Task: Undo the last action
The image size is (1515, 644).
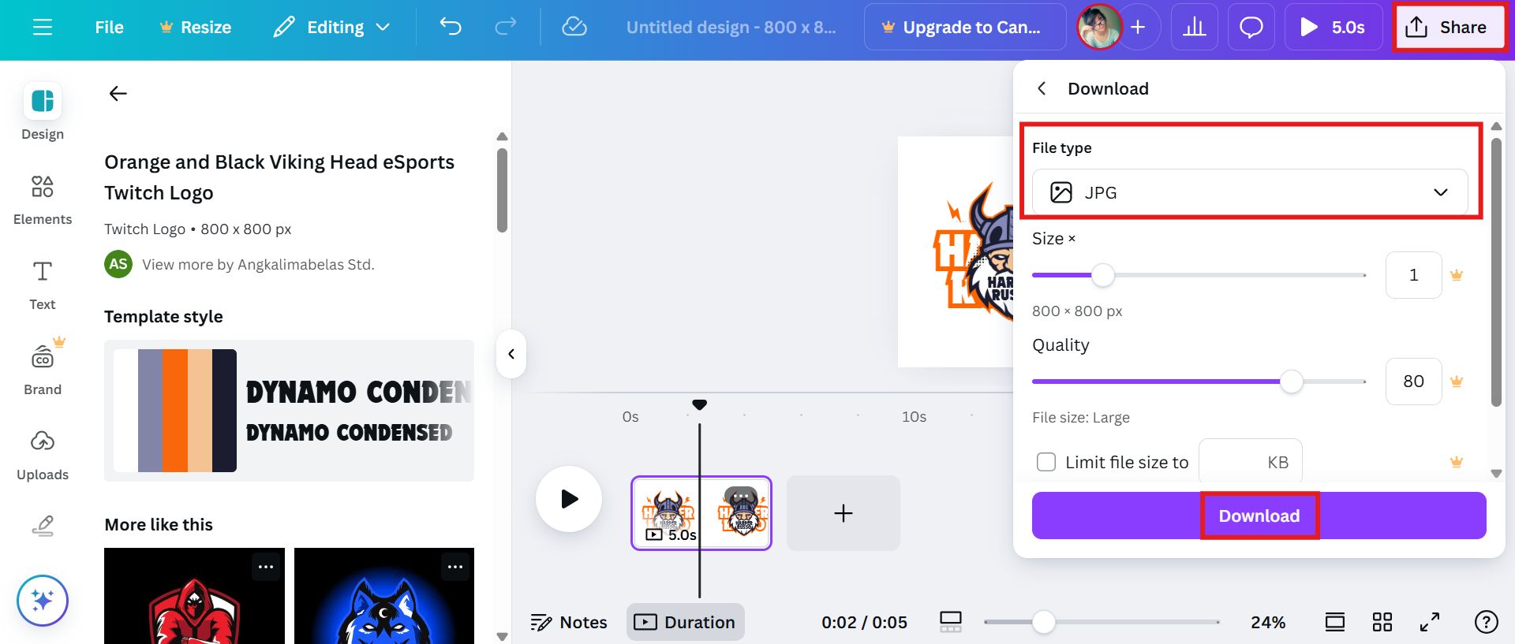Action: 451,27
